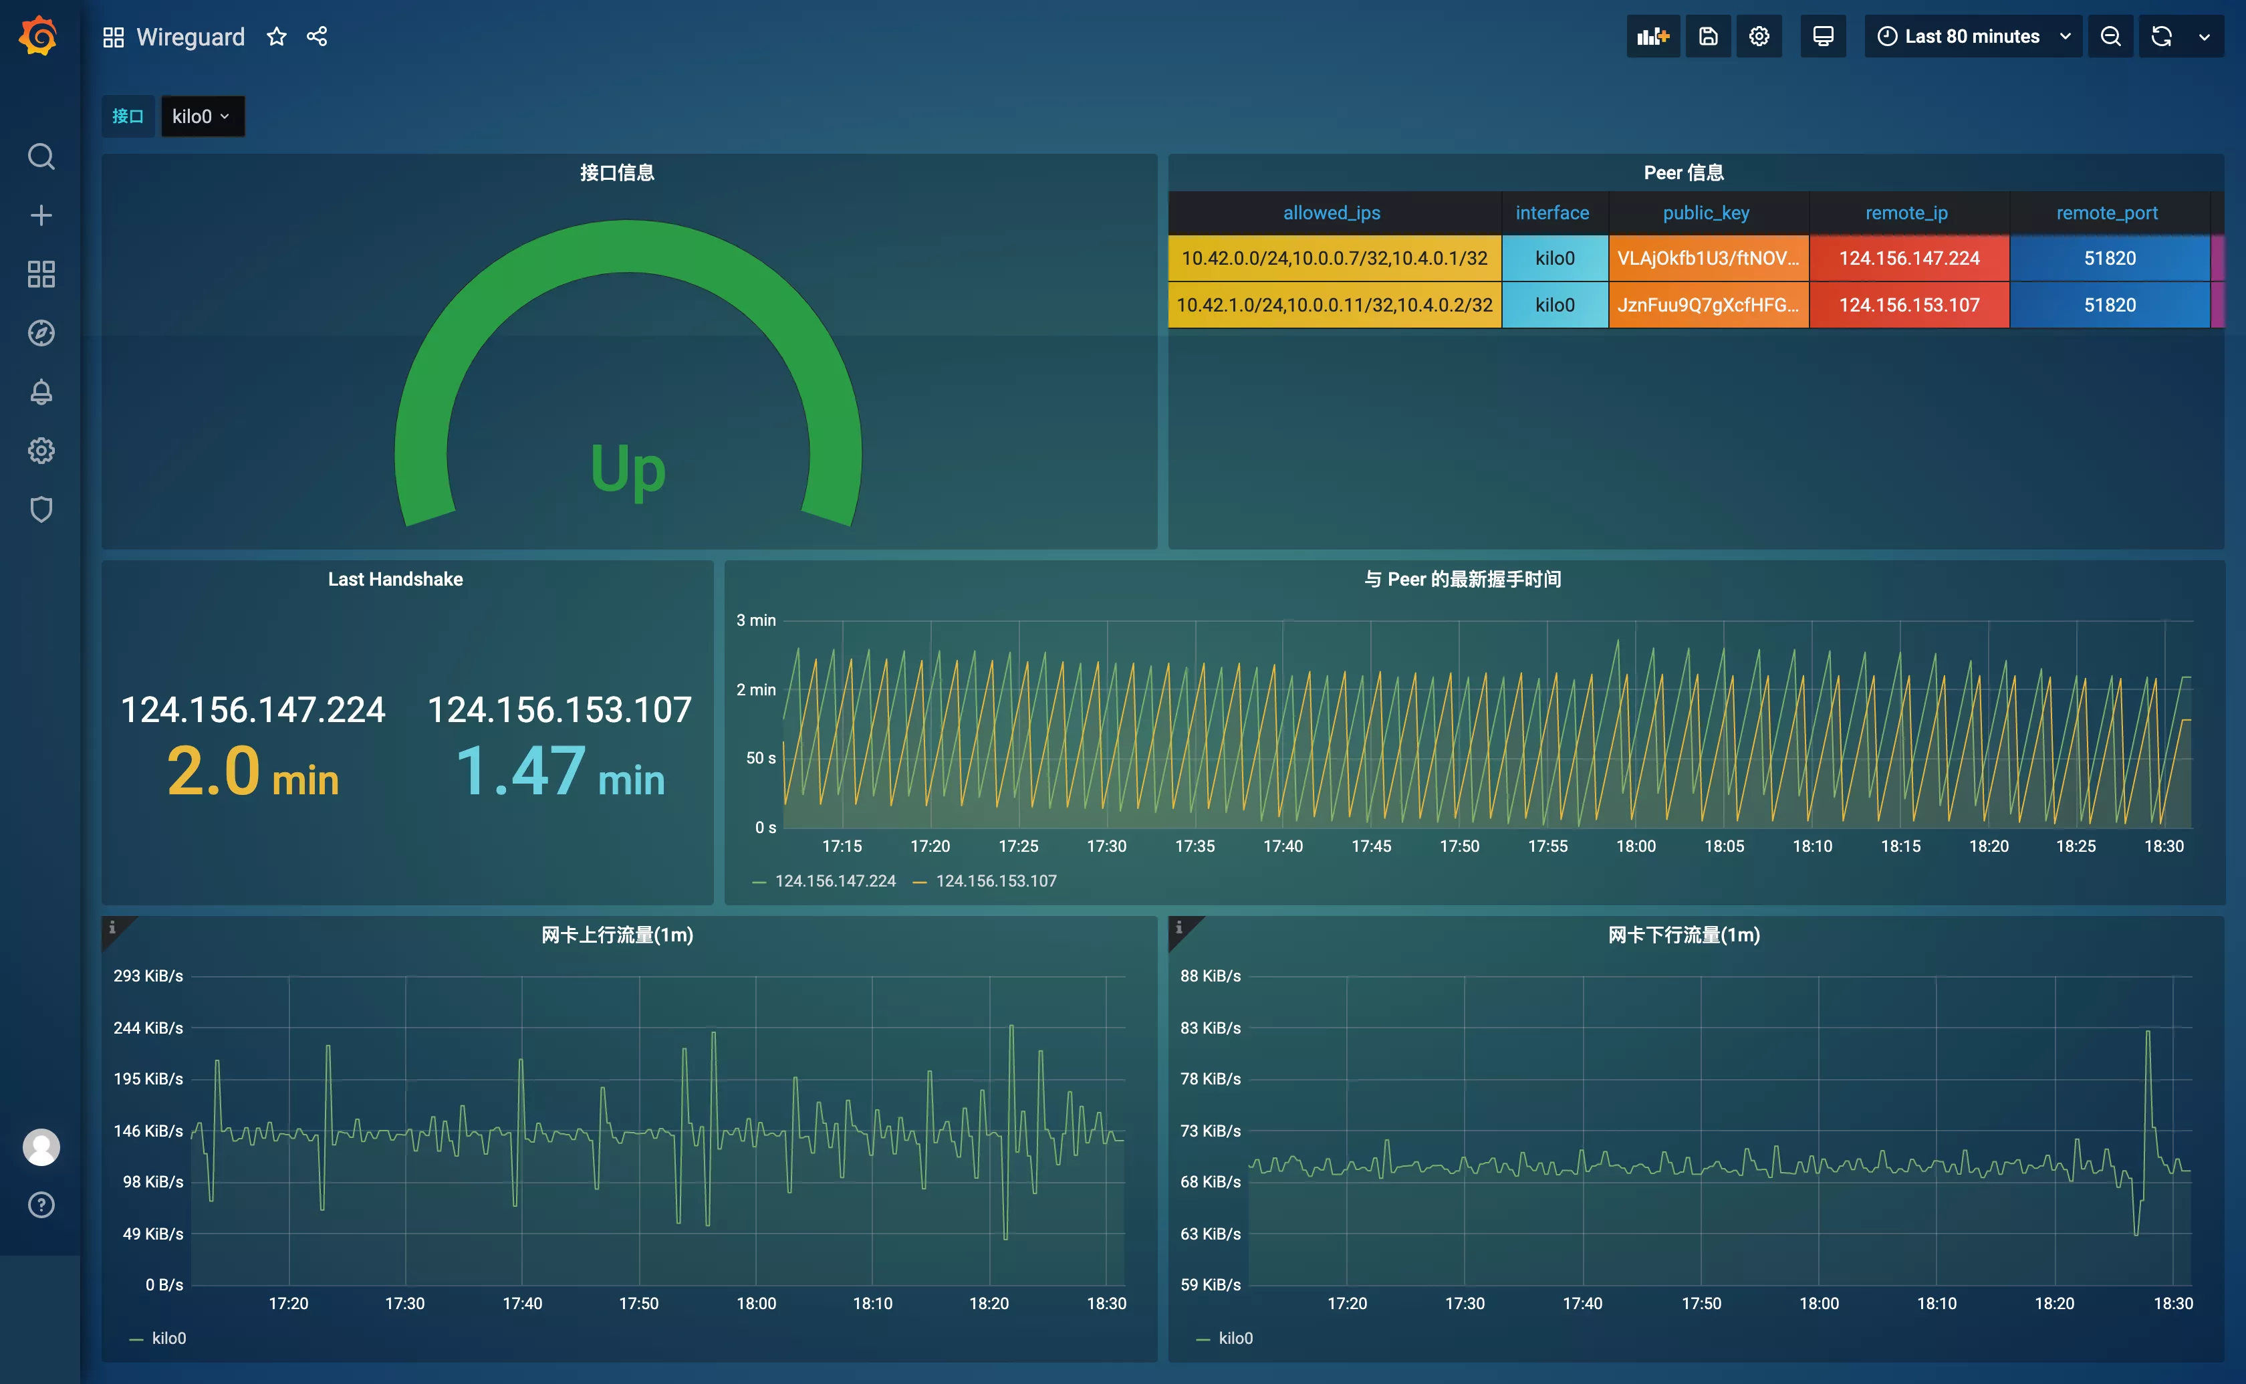2246x1384 pixels.
Task: Open Server Admin shield icon
Action: point(41,509)
